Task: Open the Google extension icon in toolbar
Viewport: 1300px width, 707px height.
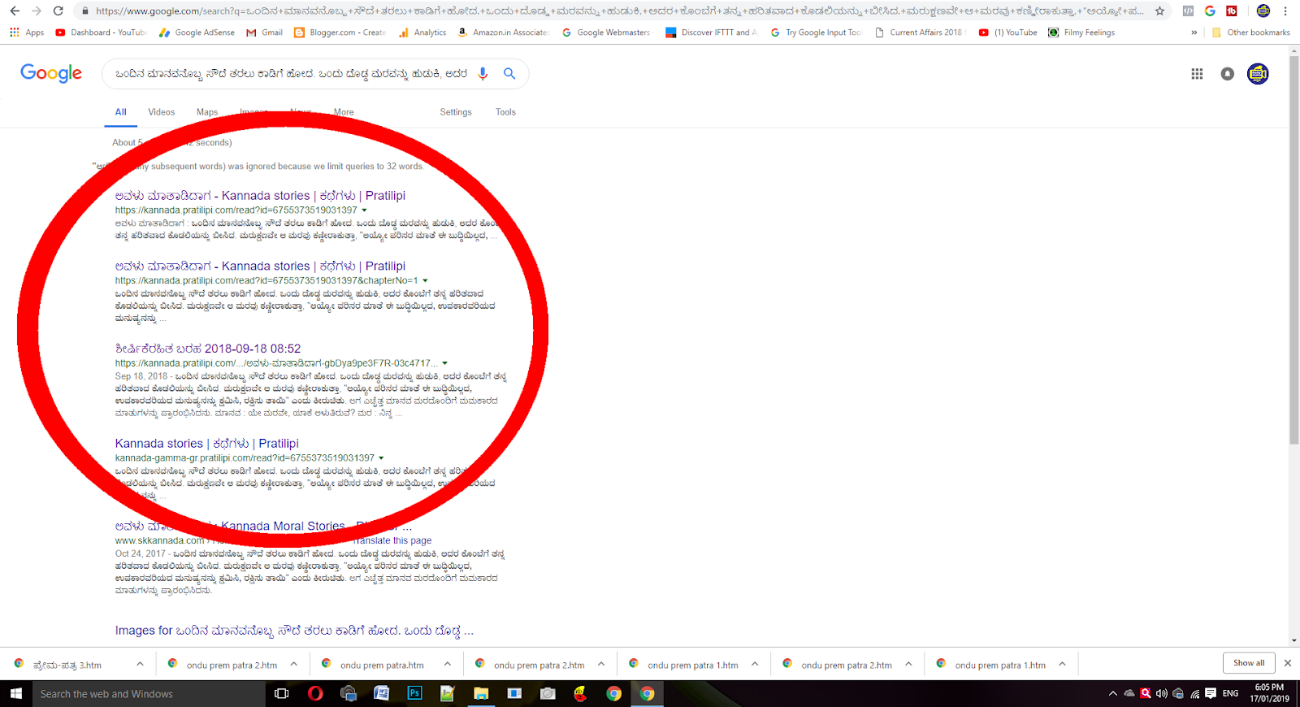Action: (1210, 11)
